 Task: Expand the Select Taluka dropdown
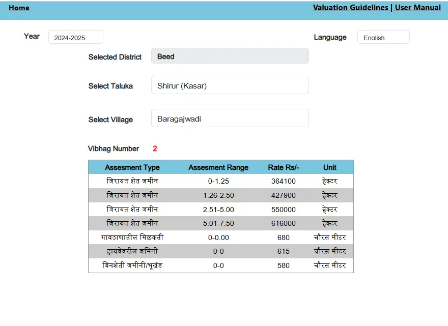tap(230, 85)
